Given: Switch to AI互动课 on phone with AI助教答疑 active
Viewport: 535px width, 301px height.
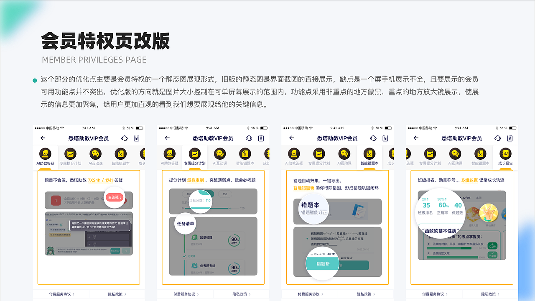Looking at the screenshot, I should [x=96, y=157].
